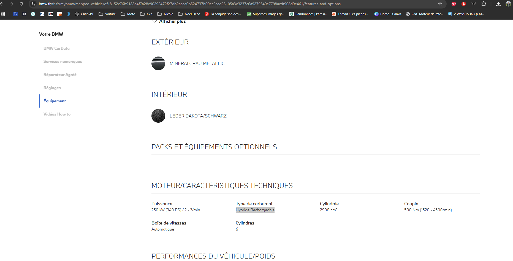Viewport: 513px width, 261px height.
Task: Open Randonnées Parc bookmark
Action: (x=308, y=14)
